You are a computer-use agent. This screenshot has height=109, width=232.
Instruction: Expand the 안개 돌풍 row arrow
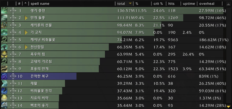click(x=26, y=18)
